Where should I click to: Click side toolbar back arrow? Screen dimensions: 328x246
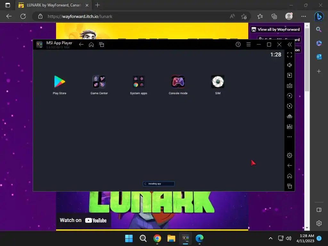click(290, 166)
